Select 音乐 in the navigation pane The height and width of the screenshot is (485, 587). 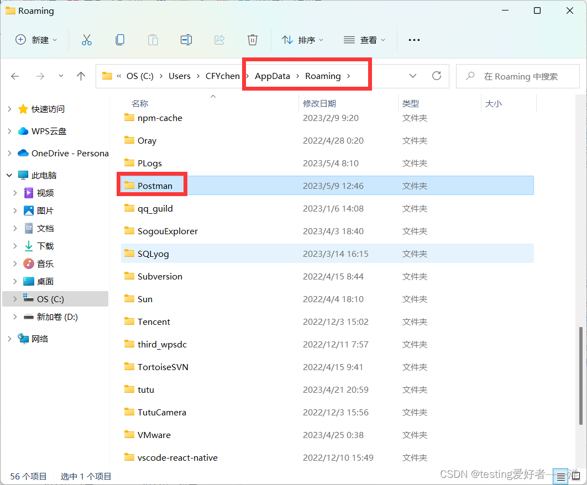click(45, 264)
